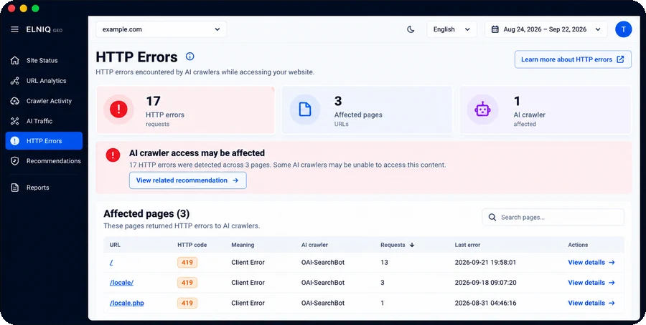646x325 pixels.
Task: Click the Recommendations shield icon
Action: 15,161
